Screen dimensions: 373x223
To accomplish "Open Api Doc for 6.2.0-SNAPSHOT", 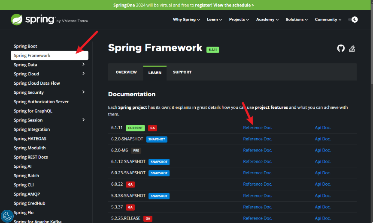I will (x=323, y=139).
